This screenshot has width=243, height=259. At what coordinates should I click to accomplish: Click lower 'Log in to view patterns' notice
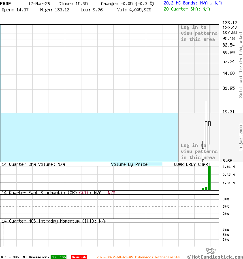(x=199, y=151)
